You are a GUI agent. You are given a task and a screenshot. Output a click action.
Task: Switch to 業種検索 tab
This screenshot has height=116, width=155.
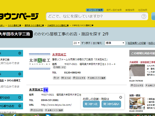click(130, 10)
